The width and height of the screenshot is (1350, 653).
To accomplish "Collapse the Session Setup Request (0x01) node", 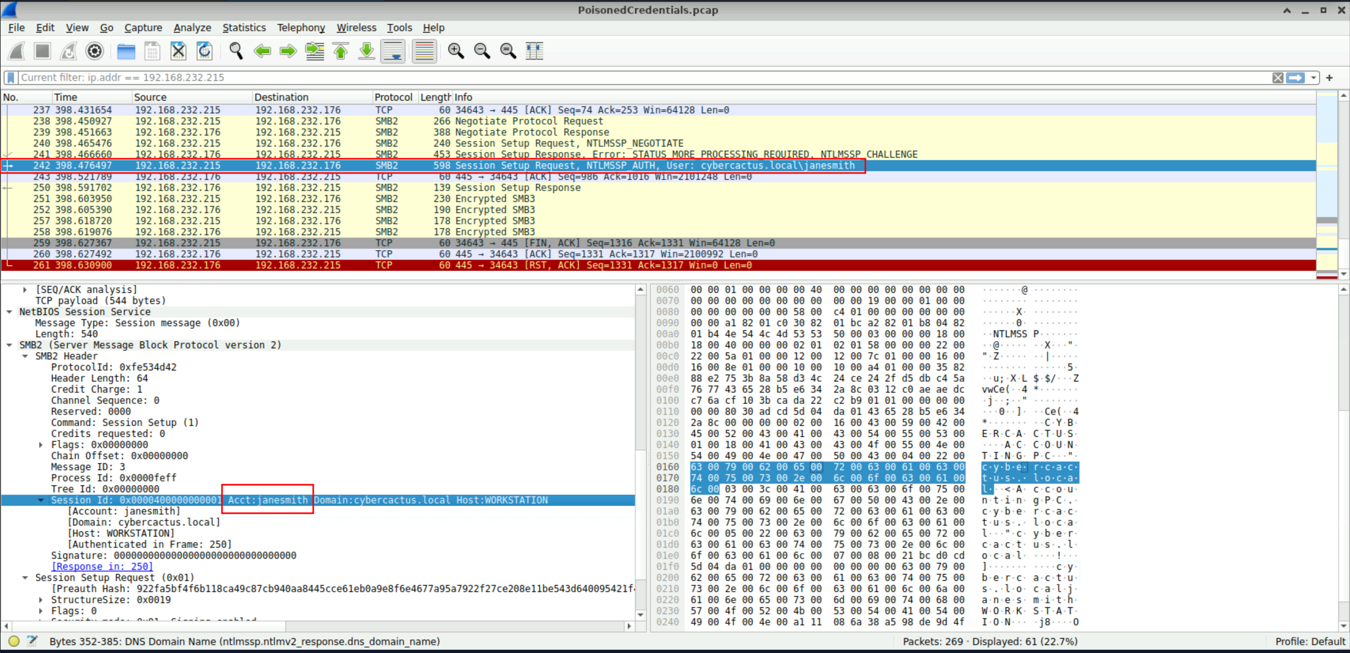I will (x=25, y=578).
